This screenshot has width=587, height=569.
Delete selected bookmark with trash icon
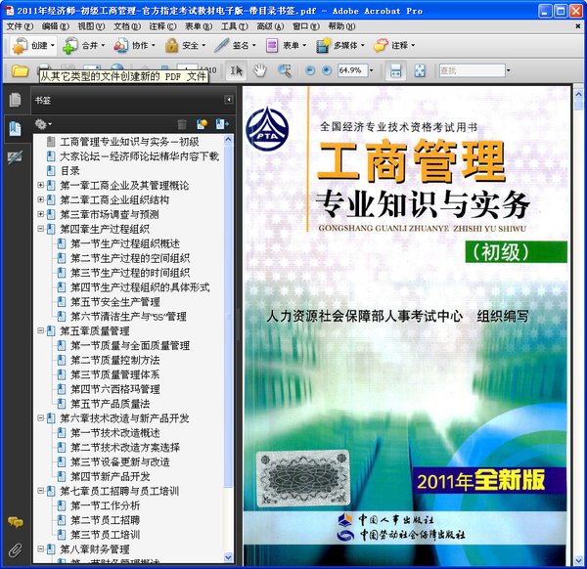point(182,124)
